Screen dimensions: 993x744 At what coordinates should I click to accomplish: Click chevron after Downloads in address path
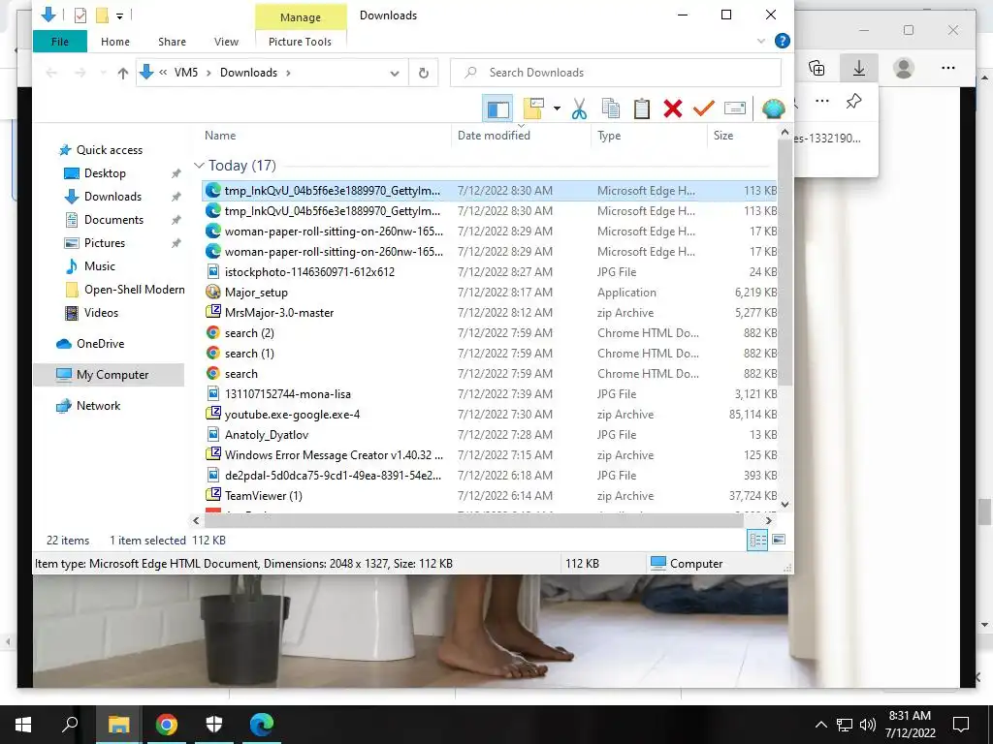click(288, 73)
